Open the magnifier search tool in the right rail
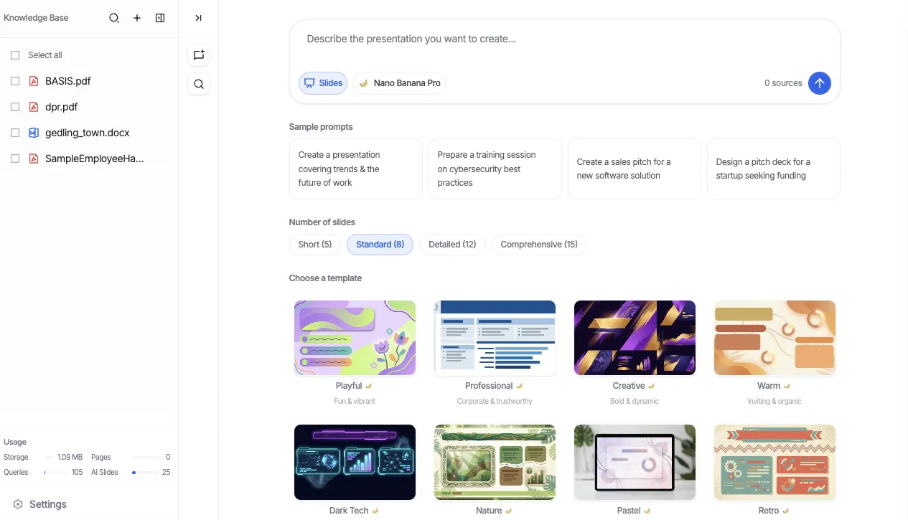 pyautogui.click(x=199, y=84)
